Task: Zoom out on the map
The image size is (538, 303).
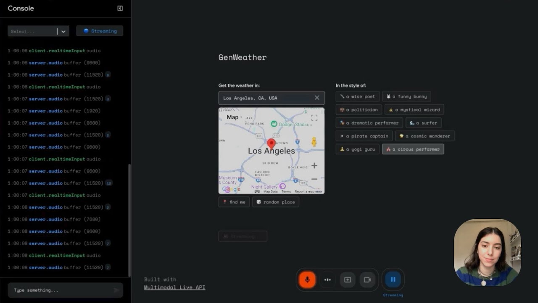Action: 314,179
